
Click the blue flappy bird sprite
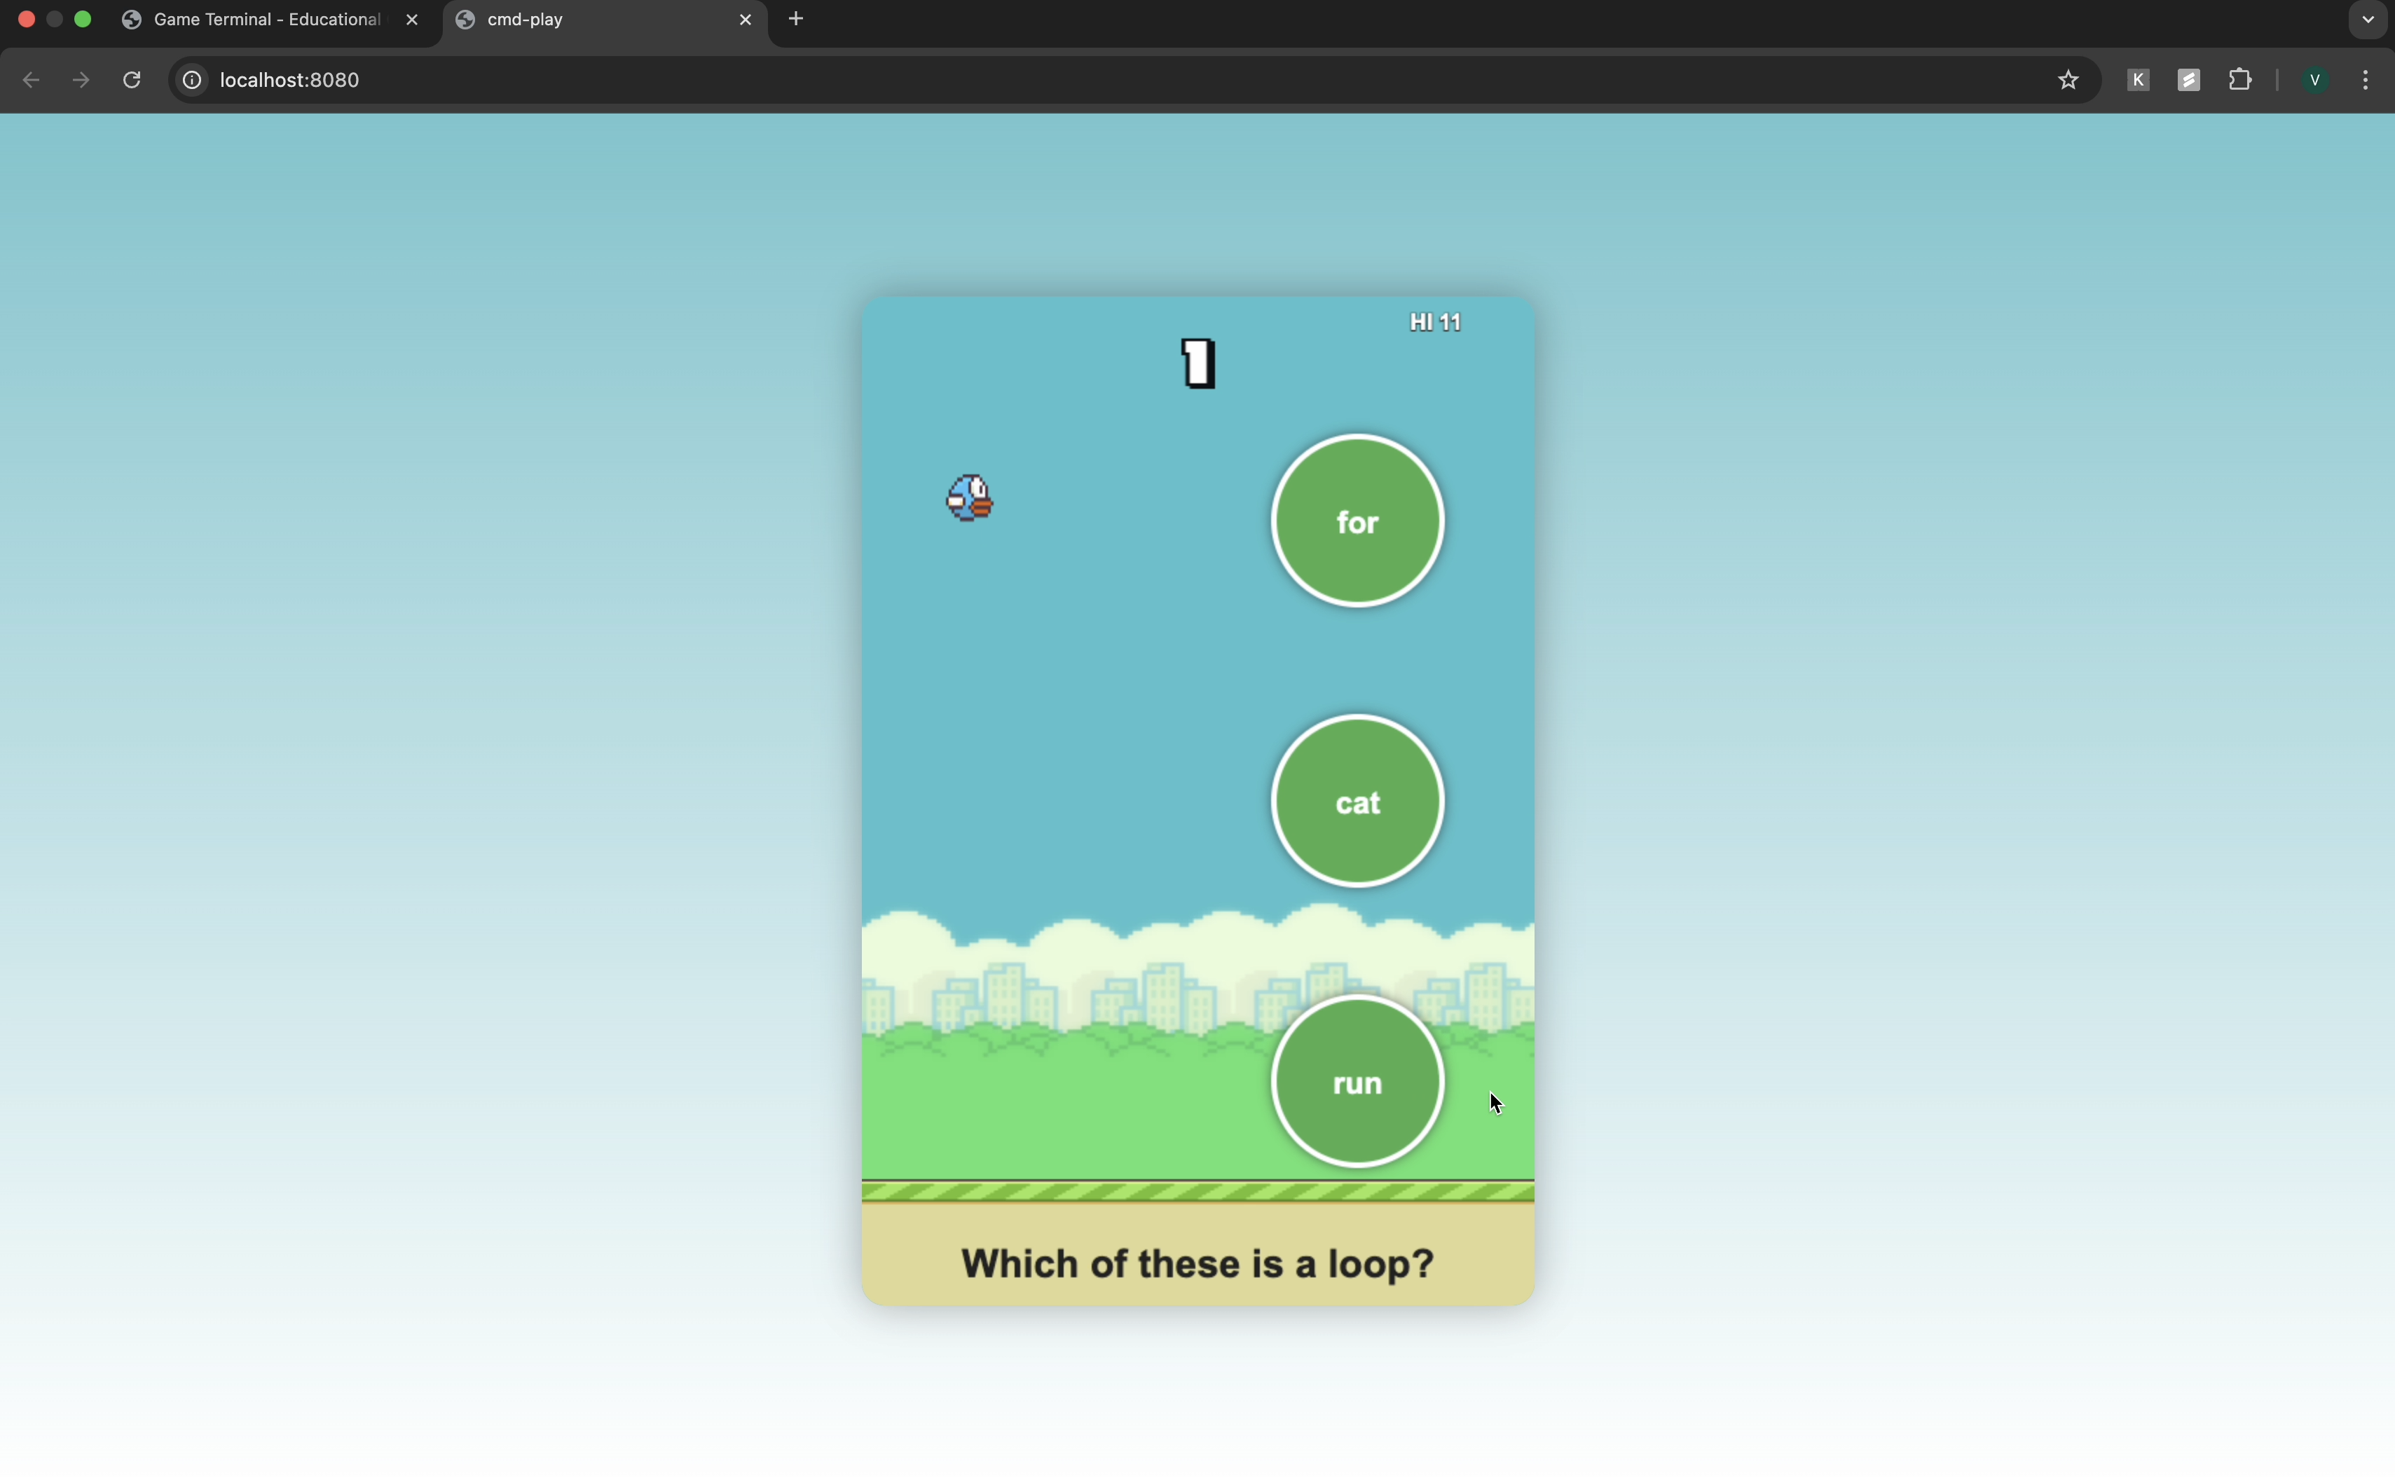tap(970, 498)
